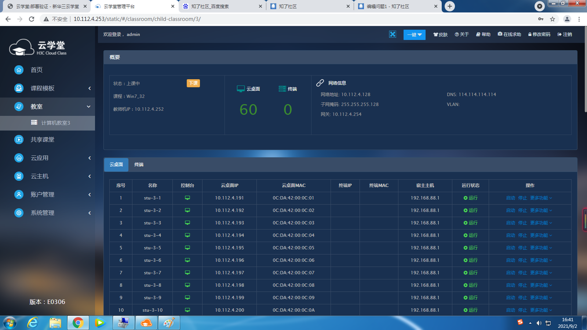Open the 计算机教室3 submenu item

[48, 123]
